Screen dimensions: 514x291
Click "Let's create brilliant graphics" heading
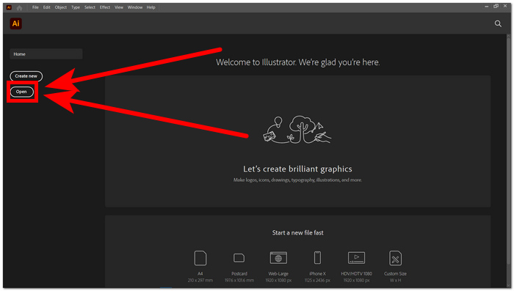pos(297,169)
